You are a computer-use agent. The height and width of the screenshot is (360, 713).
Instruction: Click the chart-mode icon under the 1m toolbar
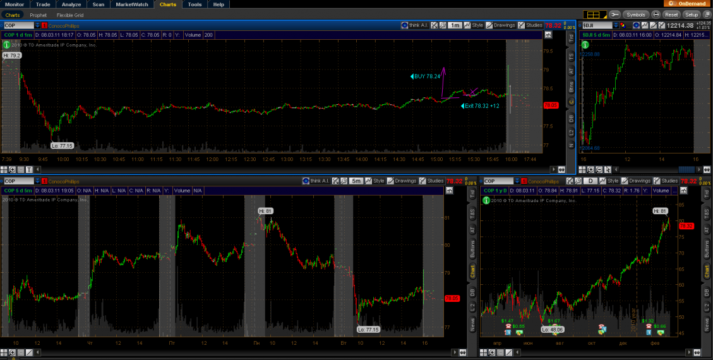(x=548, y=35)
